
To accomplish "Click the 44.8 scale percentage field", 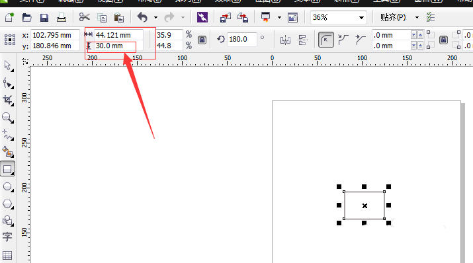I will [x=169, y=46].
